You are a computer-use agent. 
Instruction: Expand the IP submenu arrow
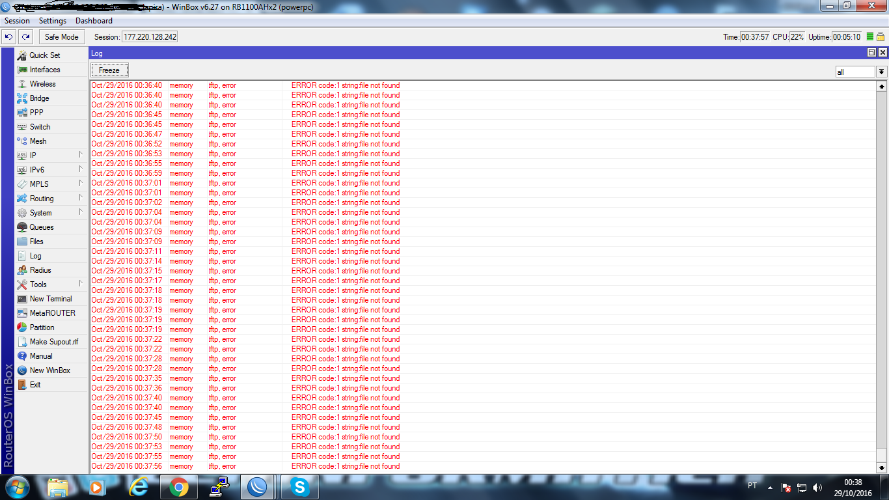point(81,155)
